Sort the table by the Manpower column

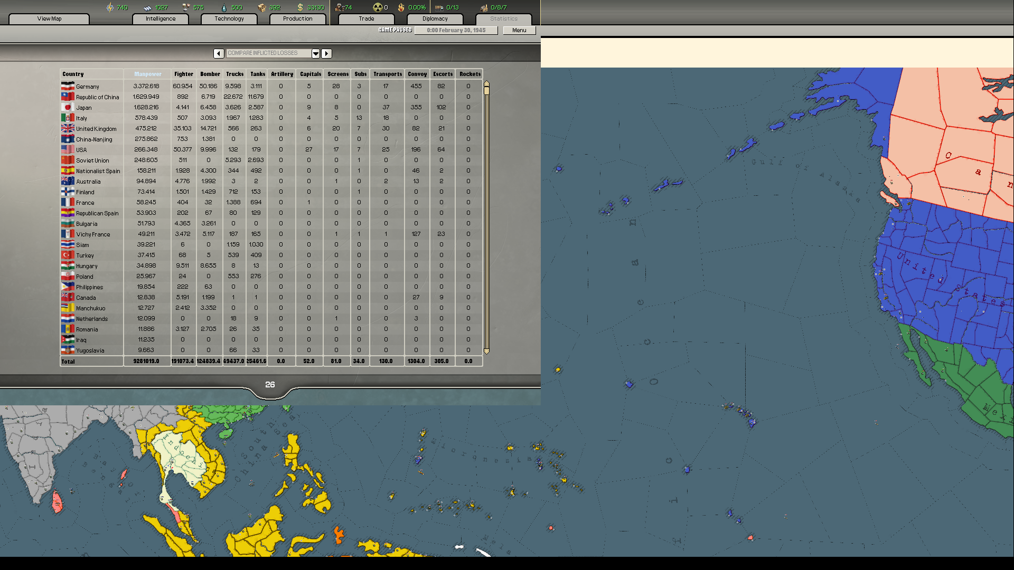click(147, 74)
